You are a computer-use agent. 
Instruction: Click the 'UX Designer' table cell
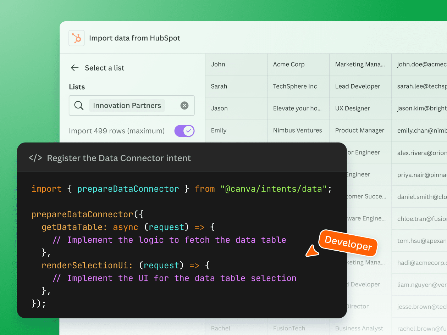[x=360, y=108]
